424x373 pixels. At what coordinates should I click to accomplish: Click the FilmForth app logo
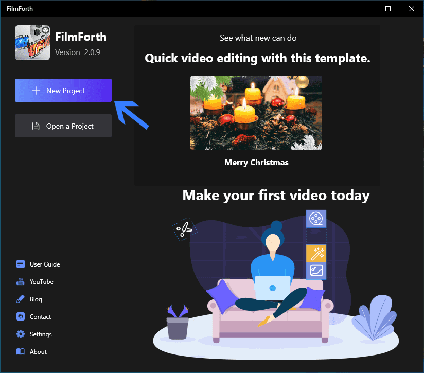(32, 43)
